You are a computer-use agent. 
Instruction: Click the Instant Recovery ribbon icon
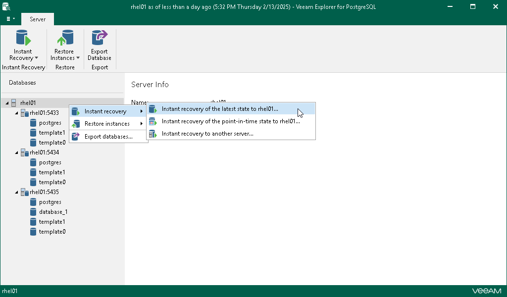tap(23, 38)
